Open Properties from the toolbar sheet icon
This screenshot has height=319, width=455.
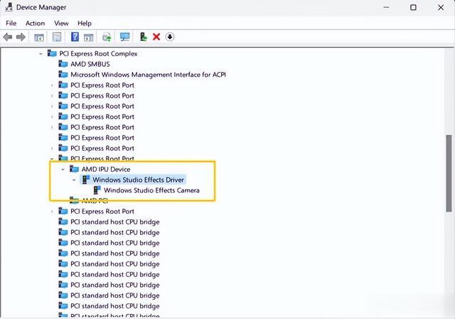[57, 37]
